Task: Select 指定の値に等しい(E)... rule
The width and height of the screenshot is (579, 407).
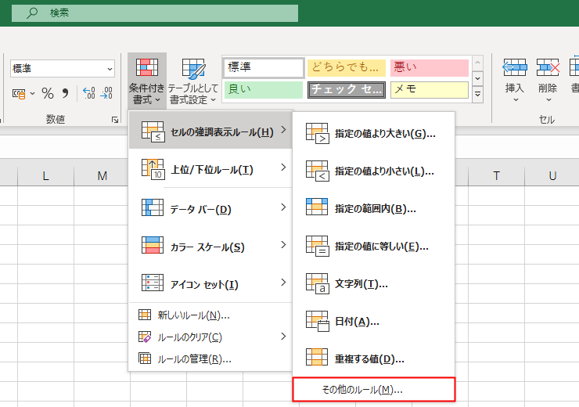Action: (374, 247)
